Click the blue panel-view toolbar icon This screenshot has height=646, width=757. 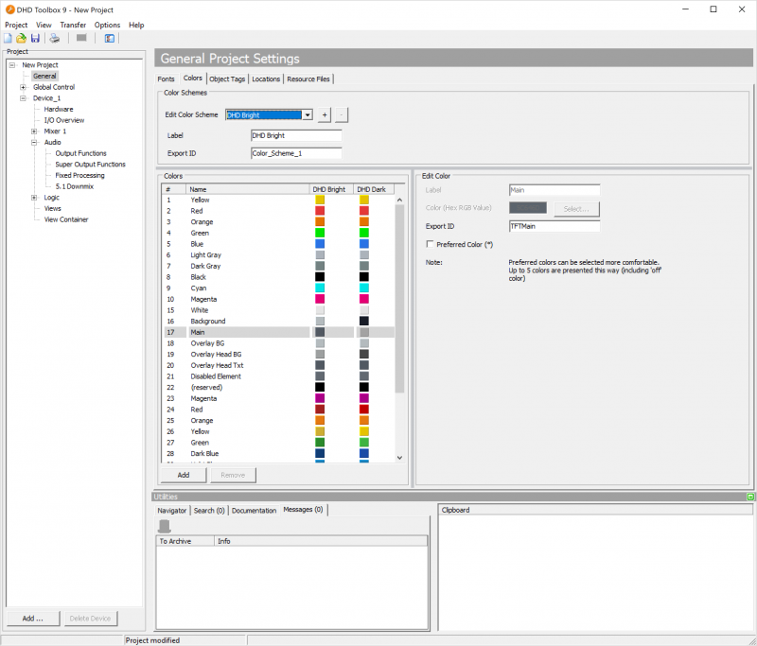point(110,39)
